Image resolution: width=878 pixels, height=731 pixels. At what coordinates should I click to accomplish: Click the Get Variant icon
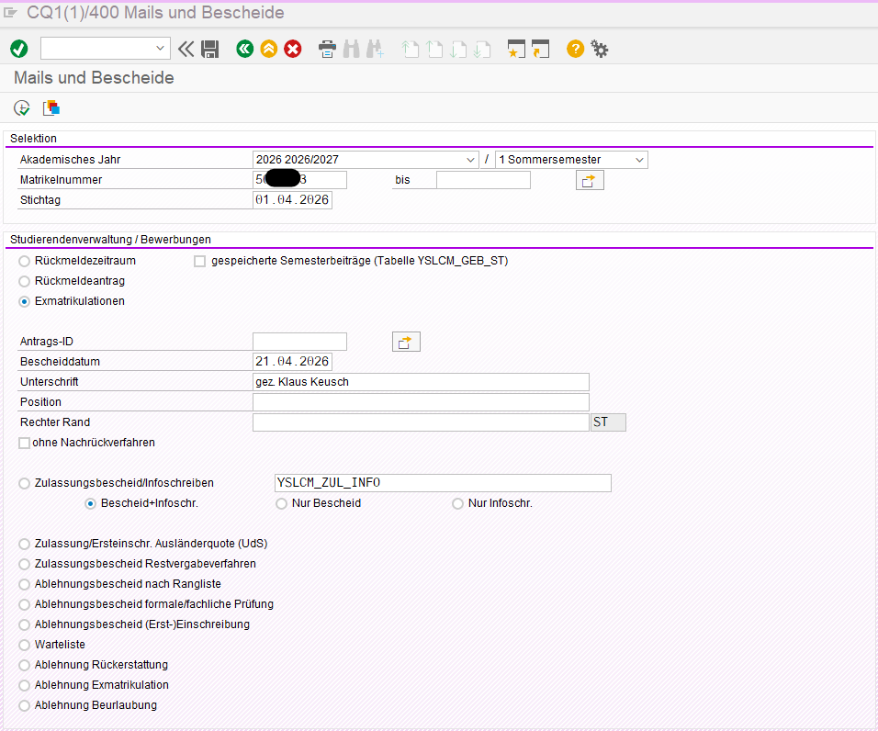click(51, 108)
